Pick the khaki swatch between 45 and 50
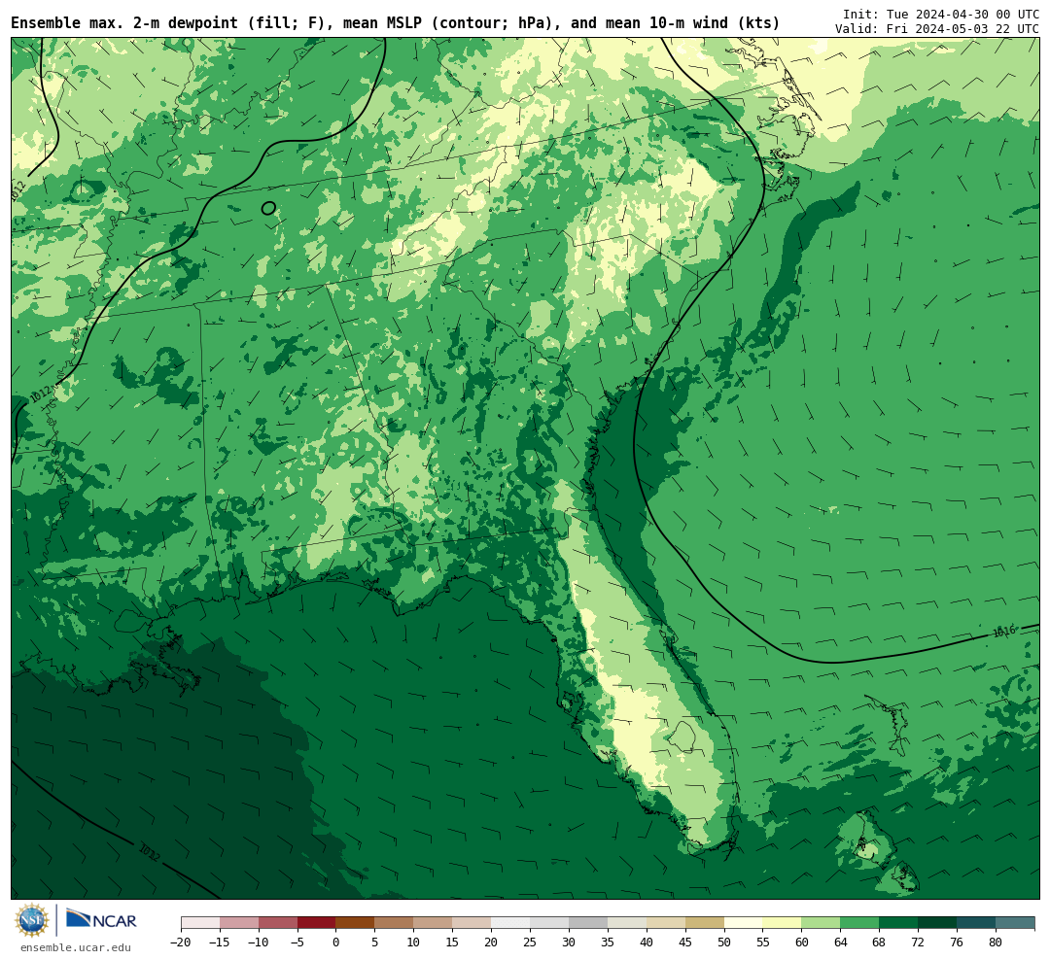Screen dimensions: 1050x960 coord(705,923)
